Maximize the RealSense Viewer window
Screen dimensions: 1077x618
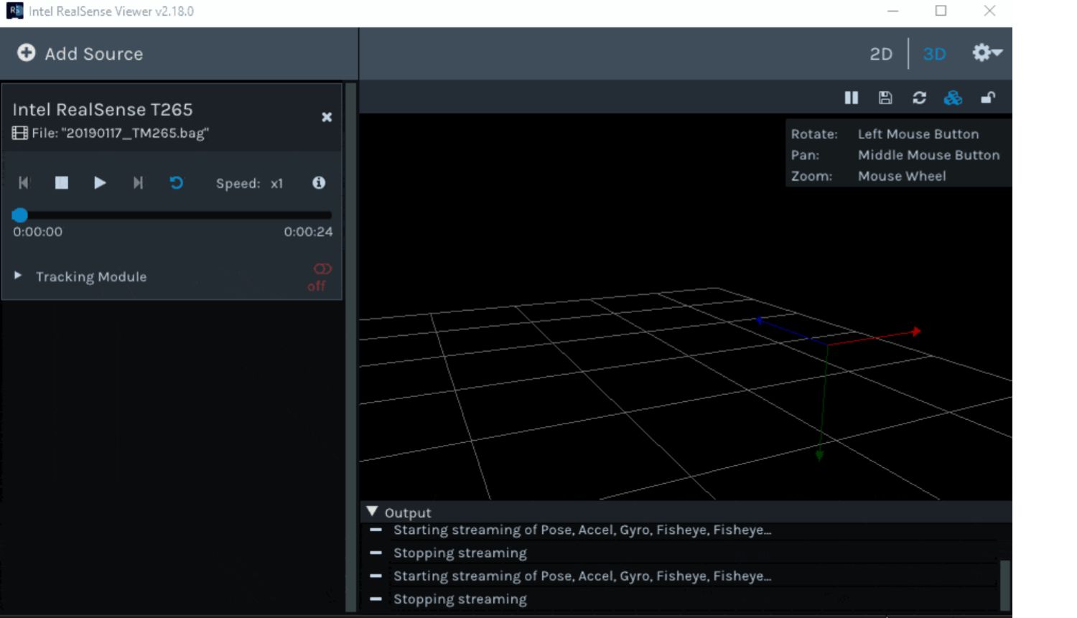coord(941,11)
